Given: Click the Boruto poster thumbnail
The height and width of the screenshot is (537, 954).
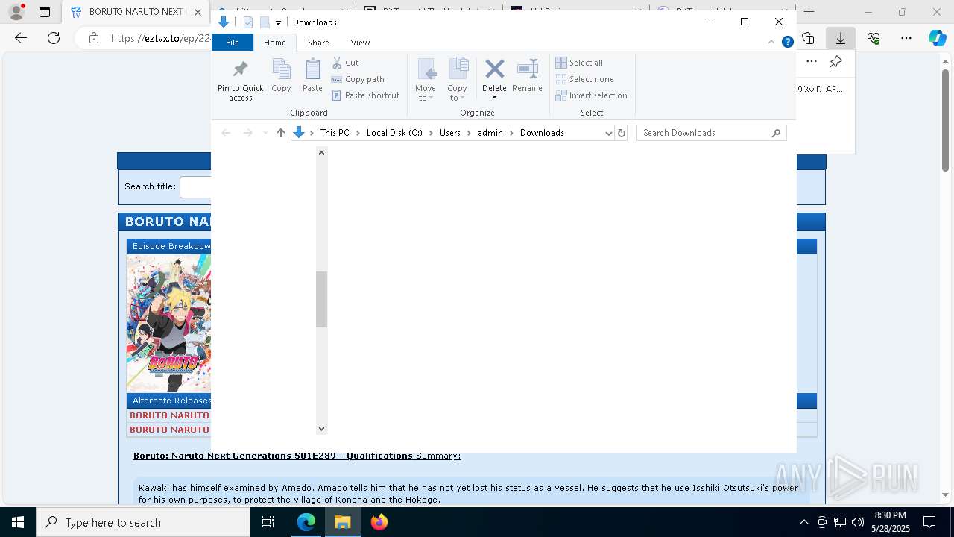Looking at the screenshot, I should click(x=168, y=324).
